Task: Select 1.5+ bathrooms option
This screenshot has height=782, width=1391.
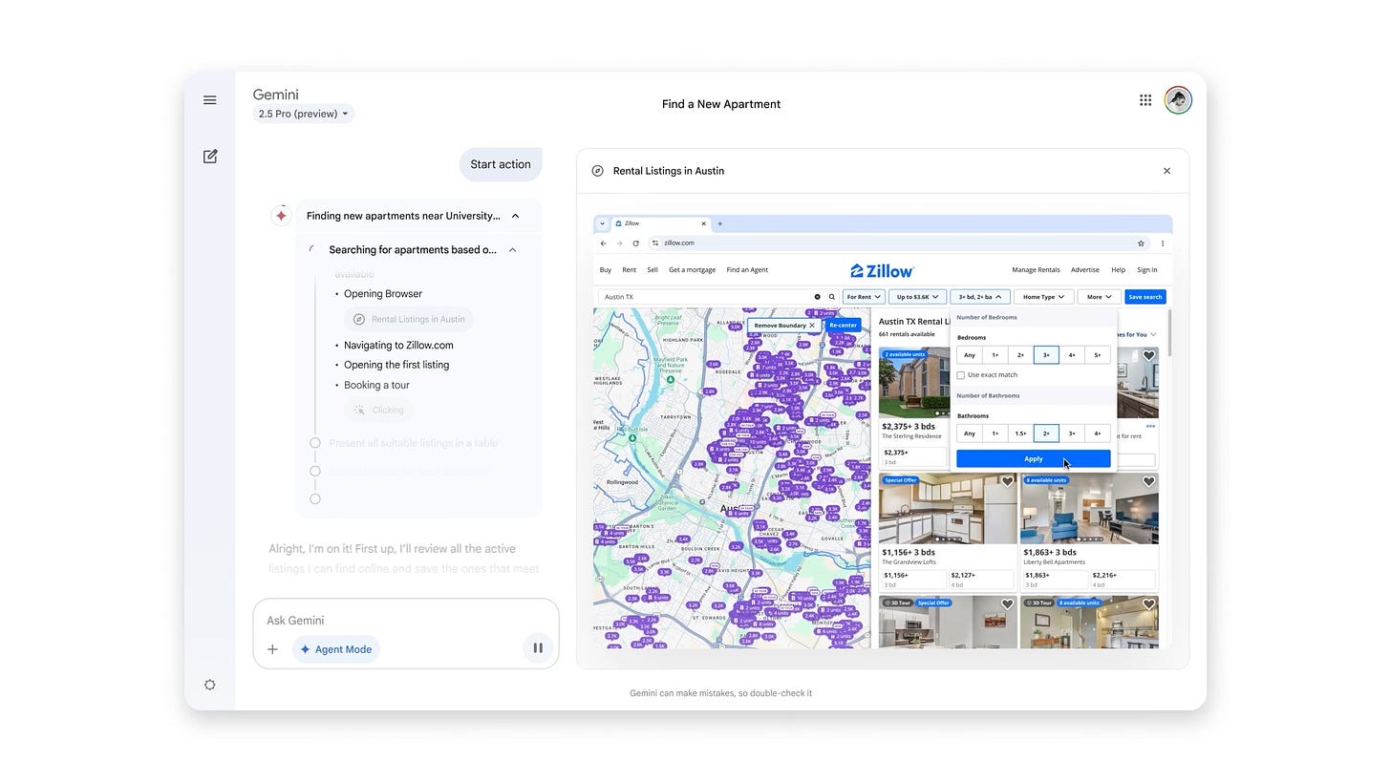Action: click(x=1020, y=433)
